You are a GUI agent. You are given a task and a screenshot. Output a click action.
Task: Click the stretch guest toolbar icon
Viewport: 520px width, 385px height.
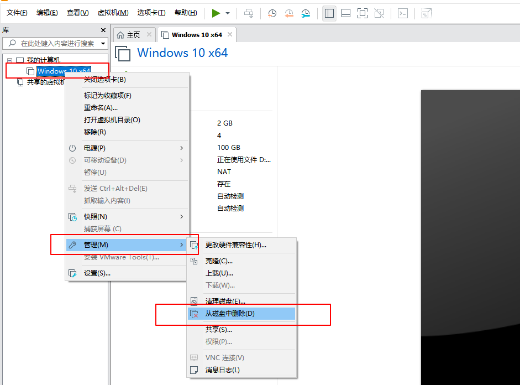click(x=426, y=13)
